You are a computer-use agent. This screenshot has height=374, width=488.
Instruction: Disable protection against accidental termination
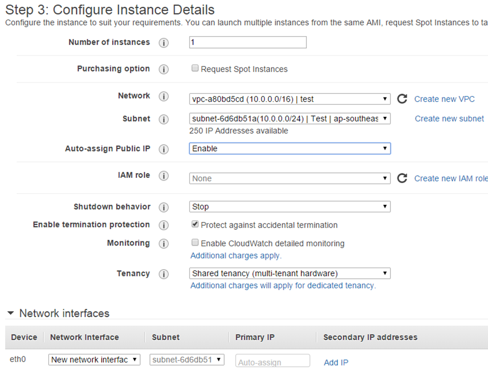[x=195, y=224]
